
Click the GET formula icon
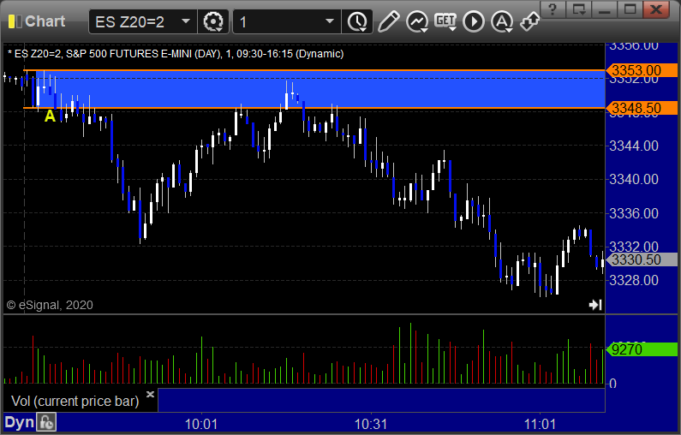pos(445,21)
